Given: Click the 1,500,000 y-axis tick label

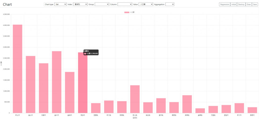Looking at the screenshot, I should 7,80.
